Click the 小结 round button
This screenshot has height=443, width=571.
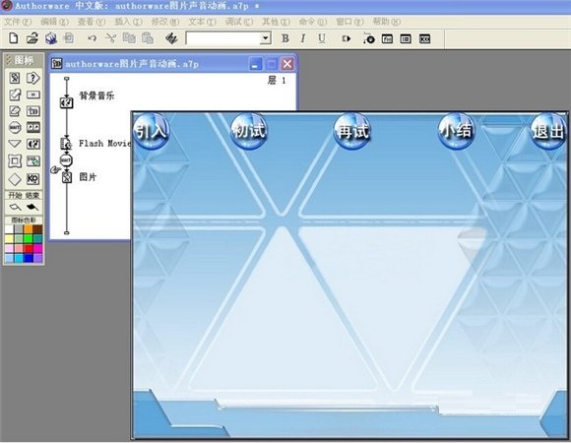456,131
